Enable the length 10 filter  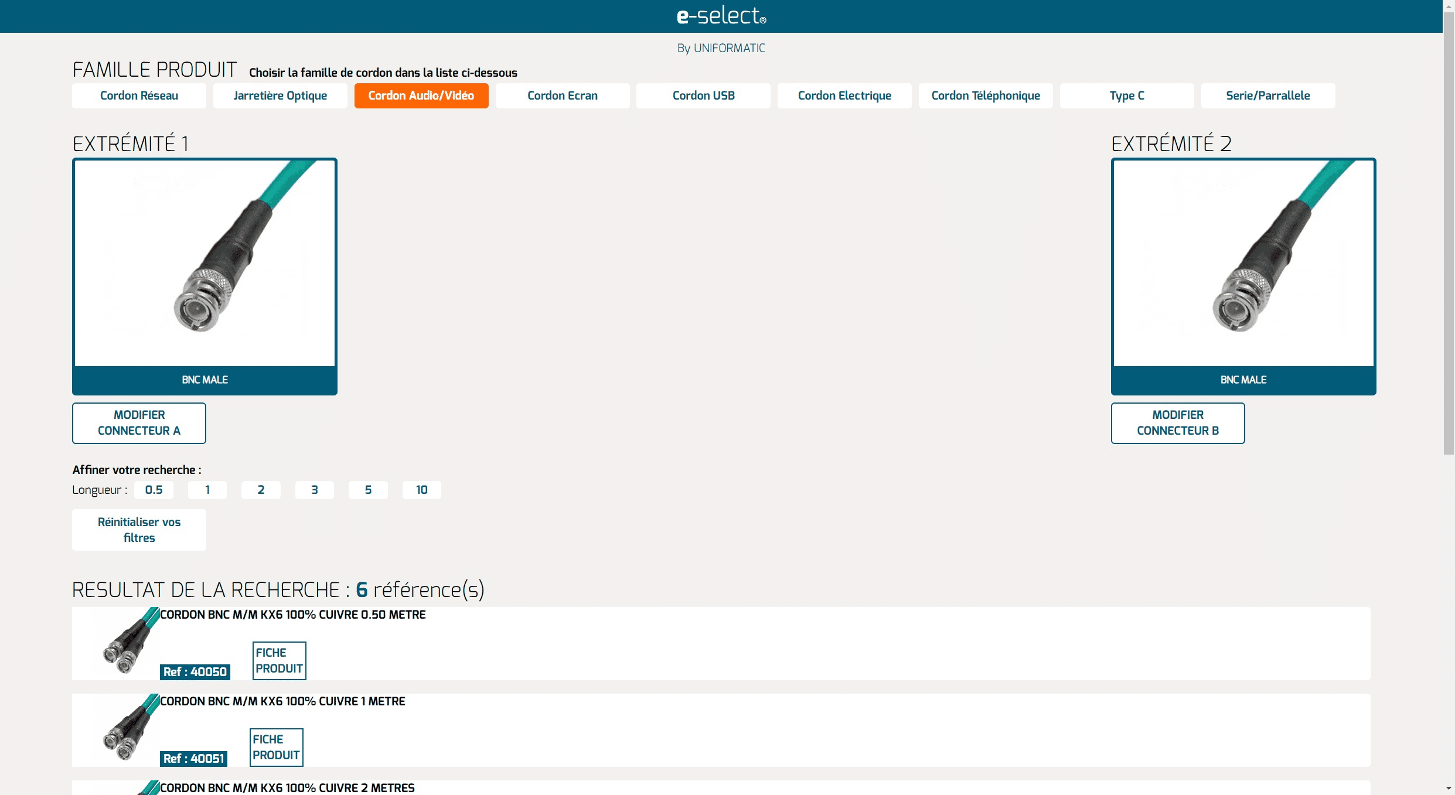point(421,490)
